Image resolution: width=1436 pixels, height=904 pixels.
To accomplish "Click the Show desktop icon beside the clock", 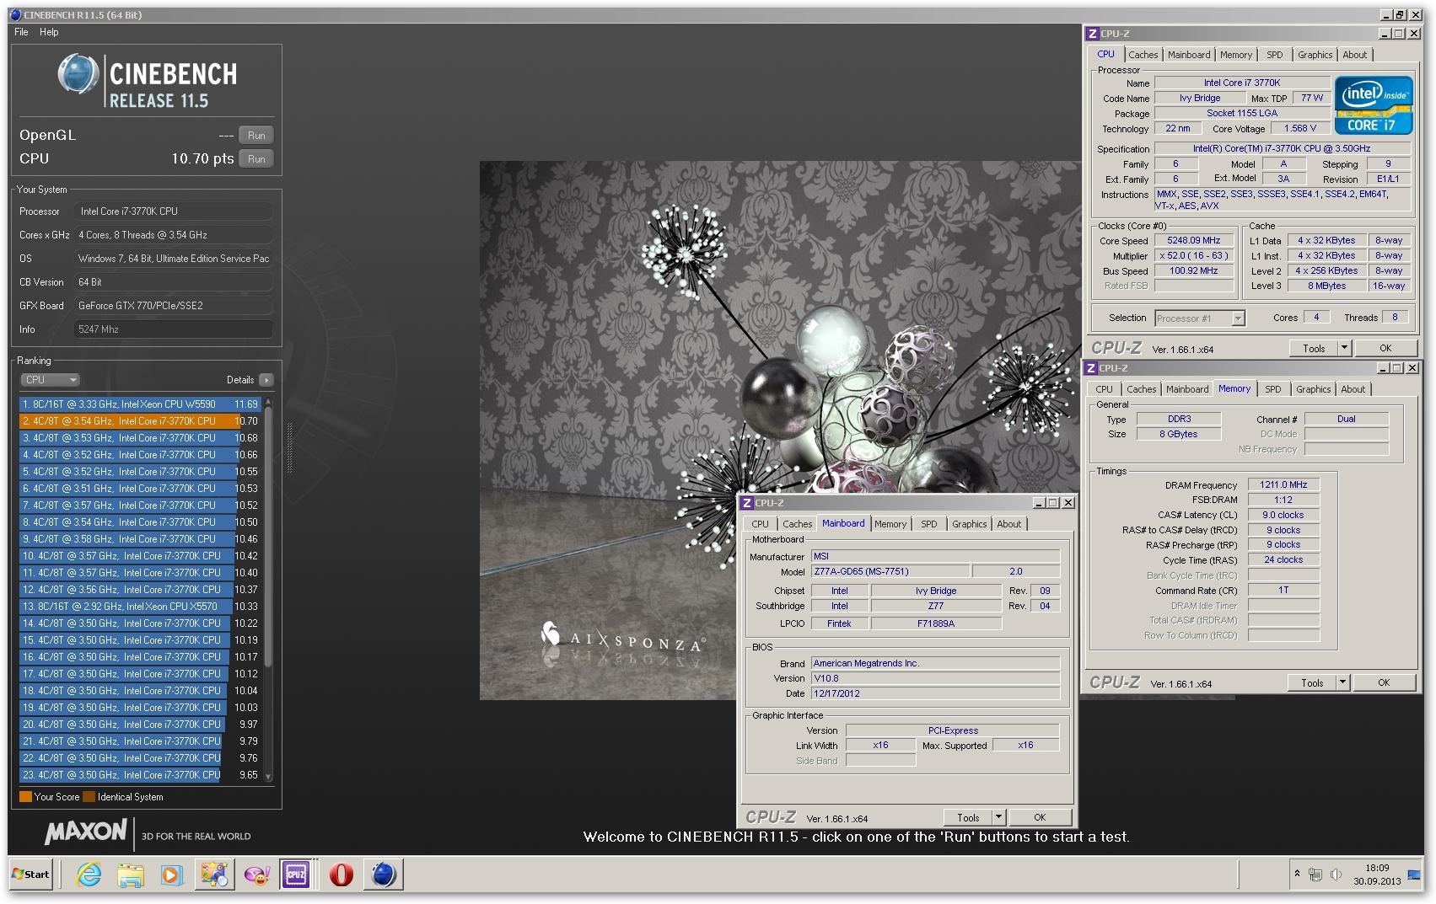I will point(1415,875).
